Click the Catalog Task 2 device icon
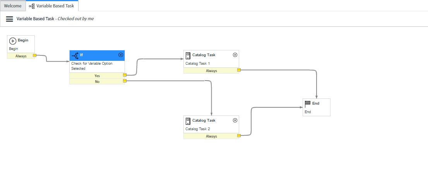The width and height of the screenshot is (428, 186). click(188, 121)
